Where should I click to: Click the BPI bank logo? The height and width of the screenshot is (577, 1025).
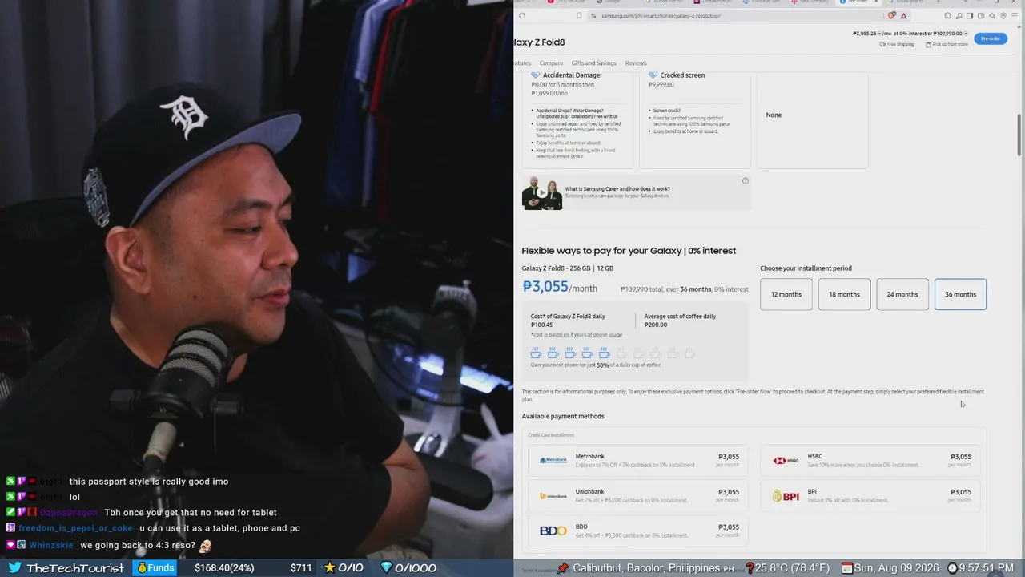[x=786, y=496]
